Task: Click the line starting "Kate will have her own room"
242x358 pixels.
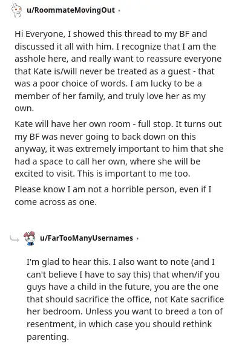Action: [118, 124]
